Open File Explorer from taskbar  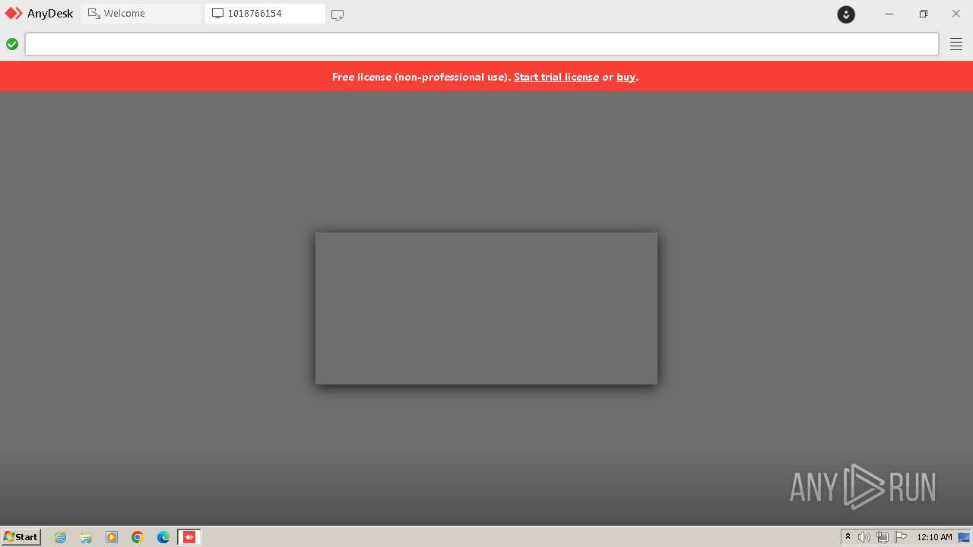[x=86, y=537]
